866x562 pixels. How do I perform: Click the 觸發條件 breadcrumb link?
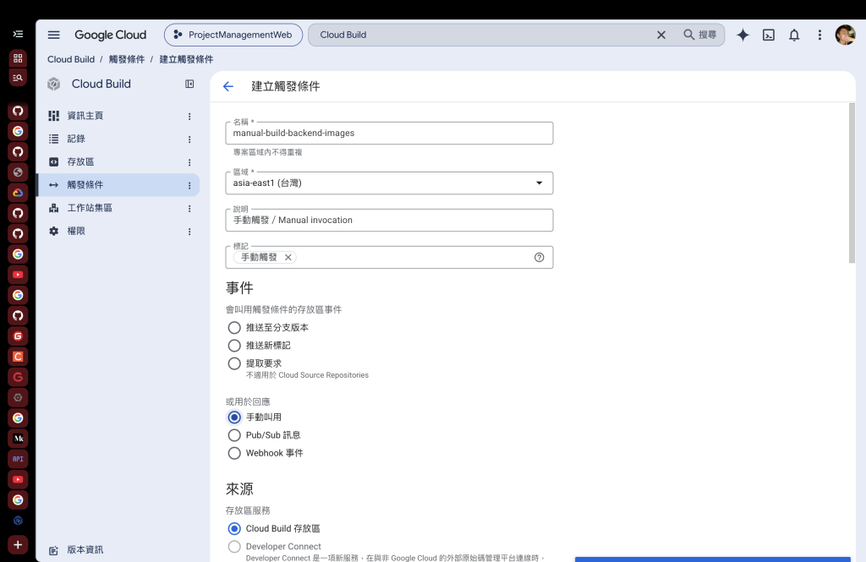click(x=127, y=59)
